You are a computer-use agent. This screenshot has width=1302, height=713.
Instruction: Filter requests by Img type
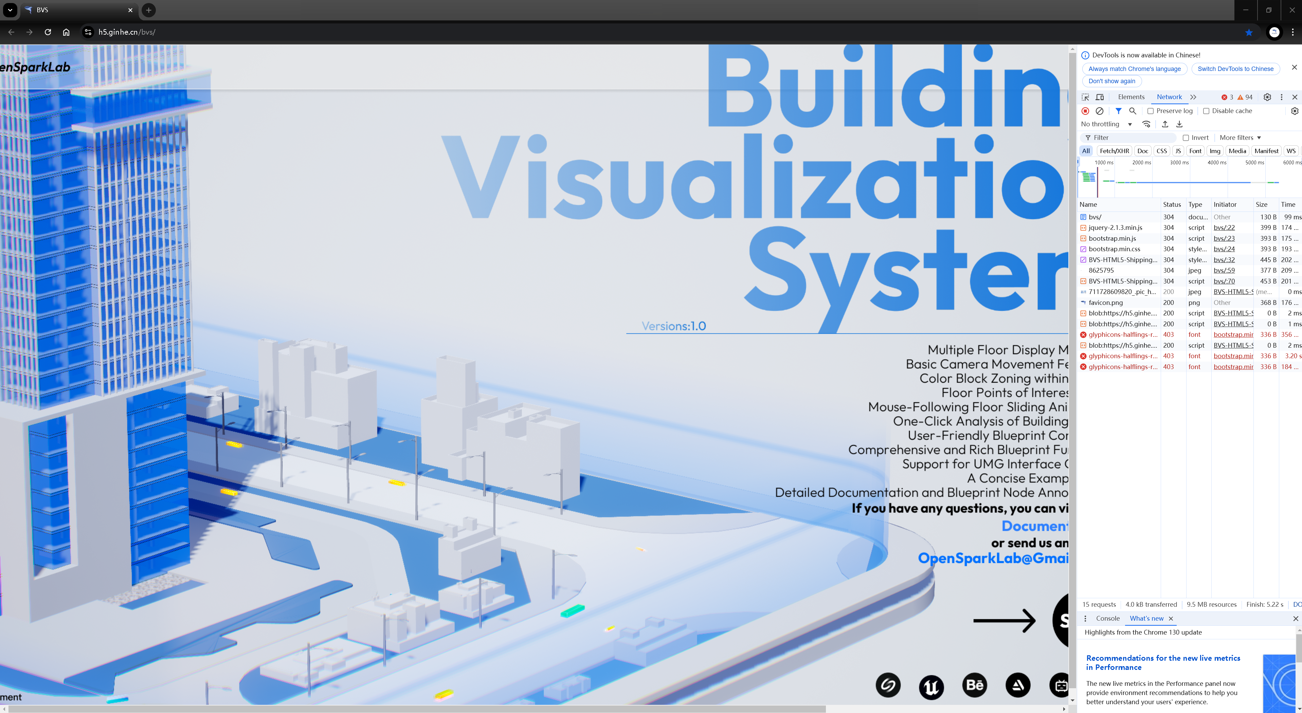1215,151
